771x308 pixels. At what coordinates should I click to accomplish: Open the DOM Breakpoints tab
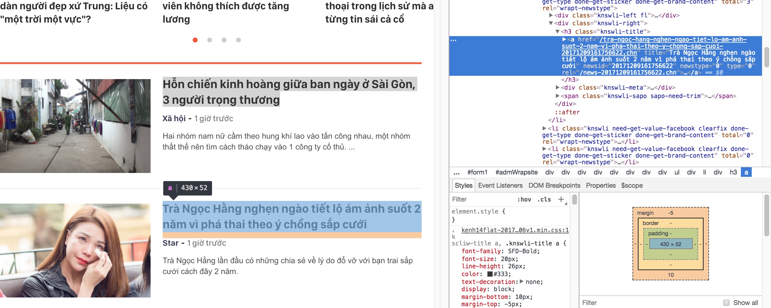click(554, 186)
